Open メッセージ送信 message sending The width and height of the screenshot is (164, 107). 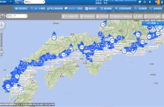[x=74, y=9]
